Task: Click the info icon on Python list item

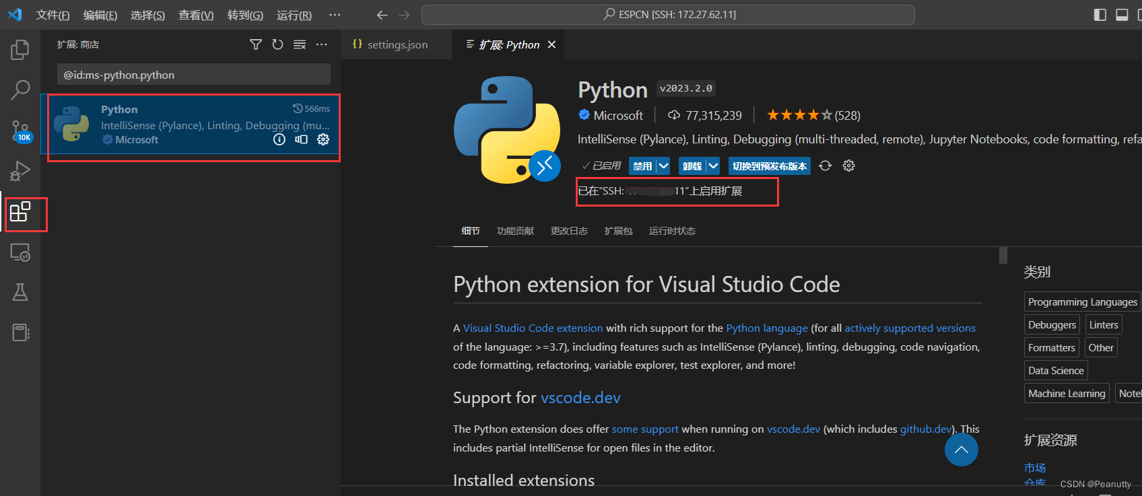Action: (279, 139)
